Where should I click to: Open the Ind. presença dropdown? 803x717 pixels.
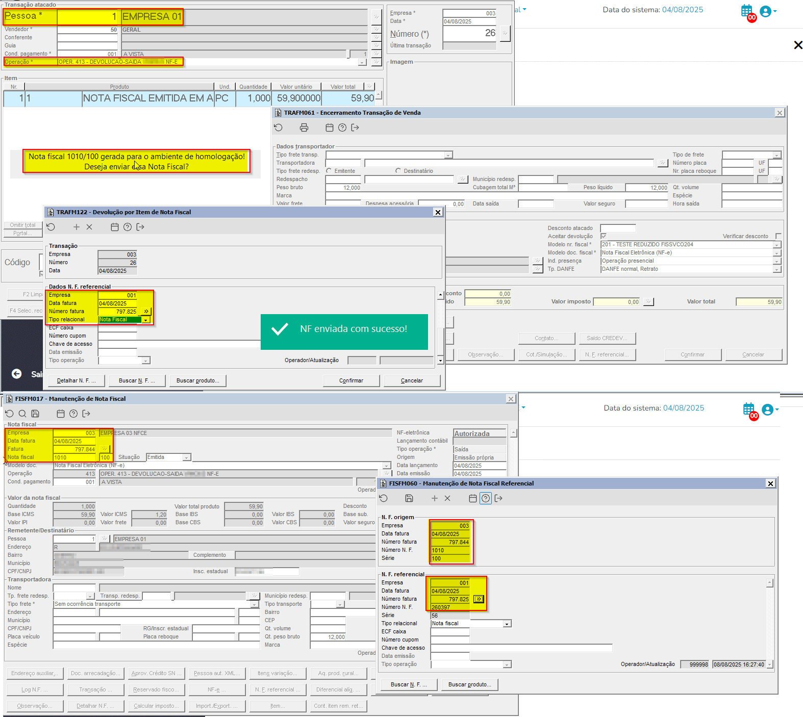coord(776,261)
